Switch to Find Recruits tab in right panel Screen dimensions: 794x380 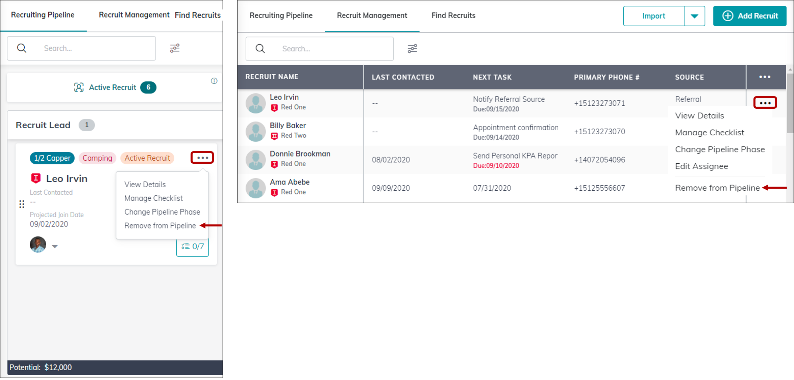(x=453, y=16)
